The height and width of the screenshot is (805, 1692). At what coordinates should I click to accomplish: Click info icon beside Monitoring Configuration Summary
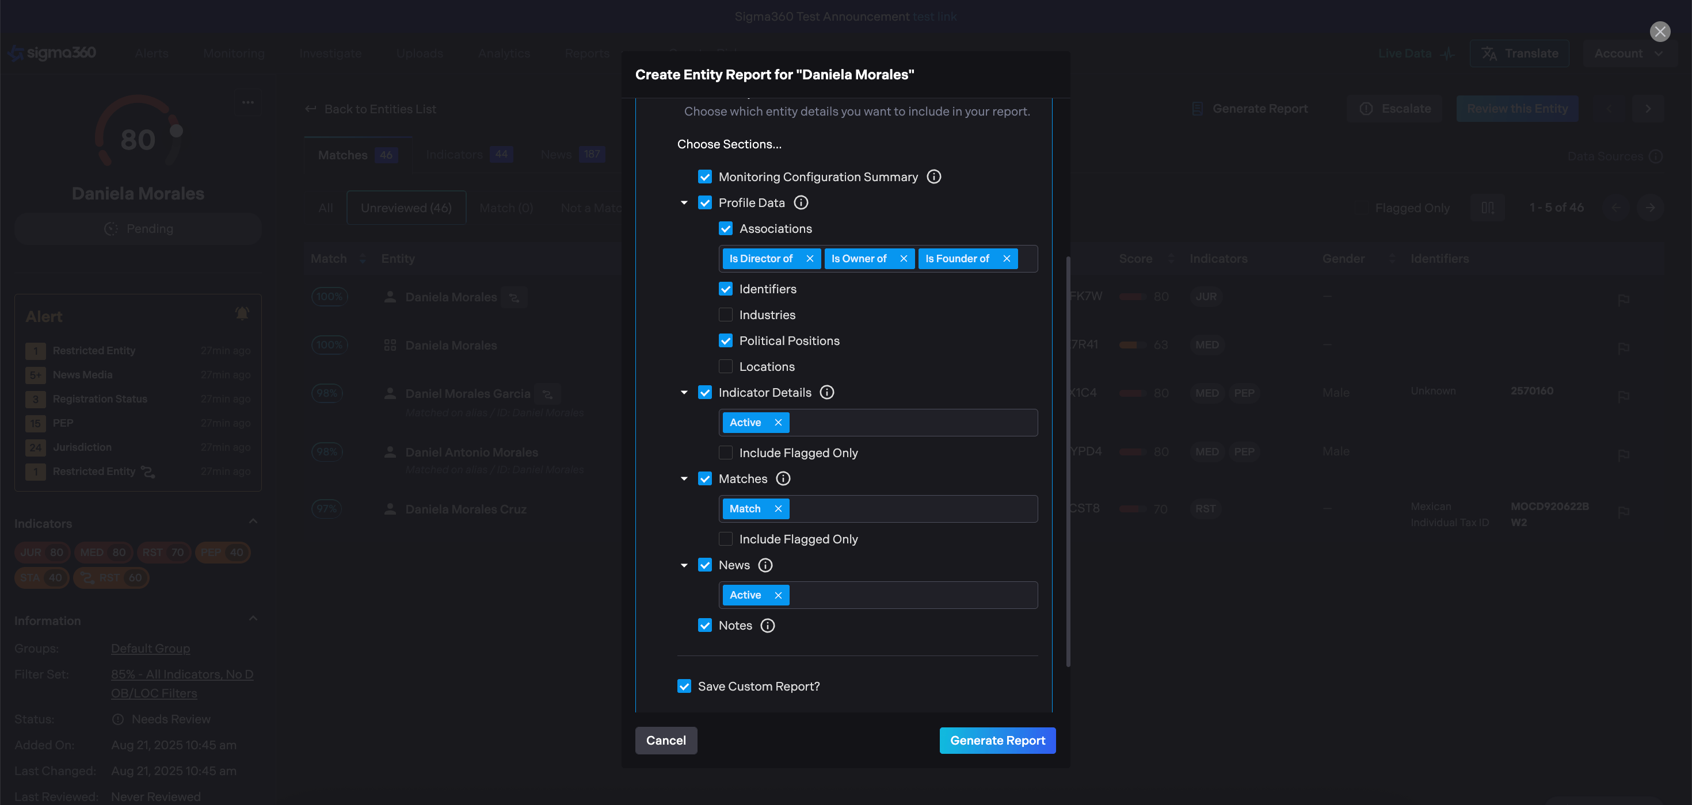933,177
